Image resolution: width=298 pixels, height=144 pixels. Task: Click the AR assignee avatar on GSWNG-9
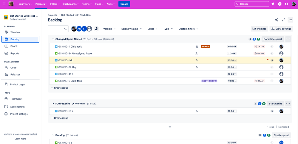281,143
